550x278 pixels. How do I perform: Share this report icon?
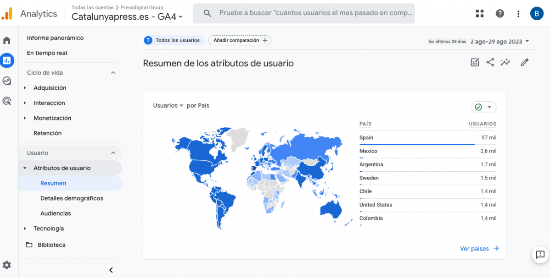(490, 62)
